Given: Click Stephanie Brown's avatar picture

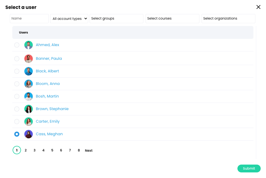Looking at the screenshot, I should (29, 109).
